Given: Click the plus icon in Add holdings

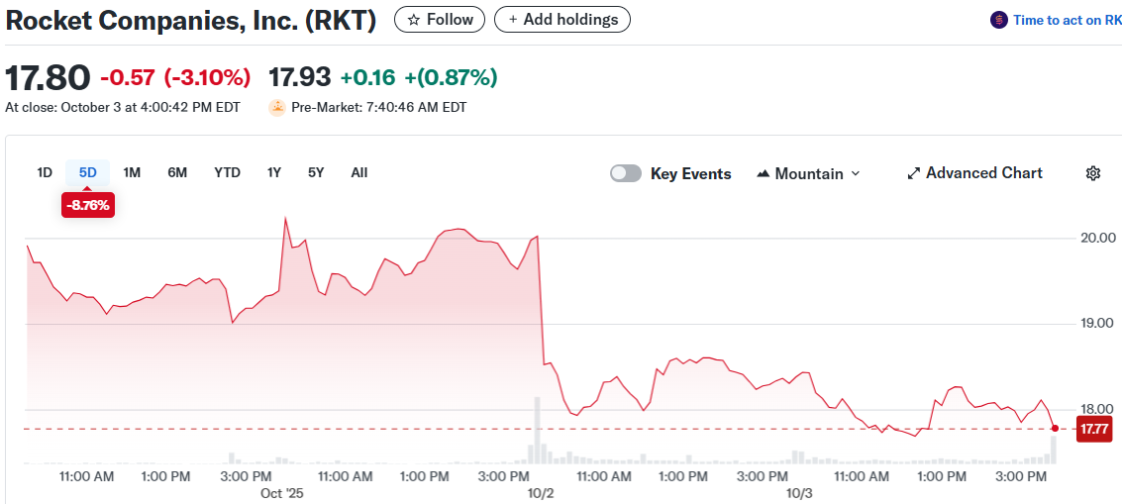Looking at the screenshot, I should pyautogui.click(x=512, y=20).
